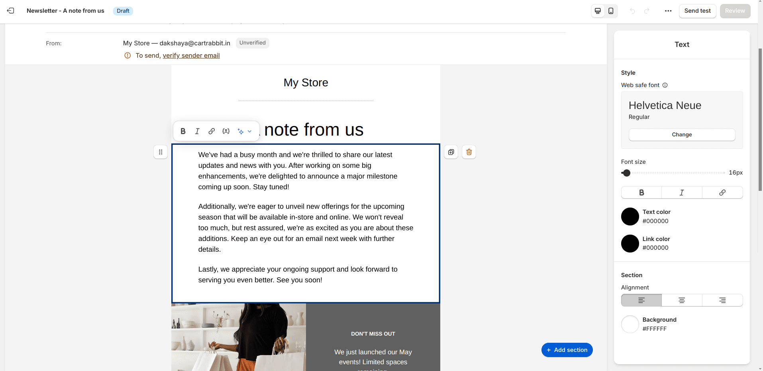
Task: Redo the last undone action
Action: [646, 11]
